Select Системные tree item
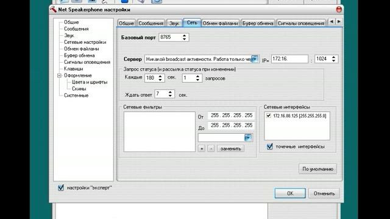 tap(76, 96)
